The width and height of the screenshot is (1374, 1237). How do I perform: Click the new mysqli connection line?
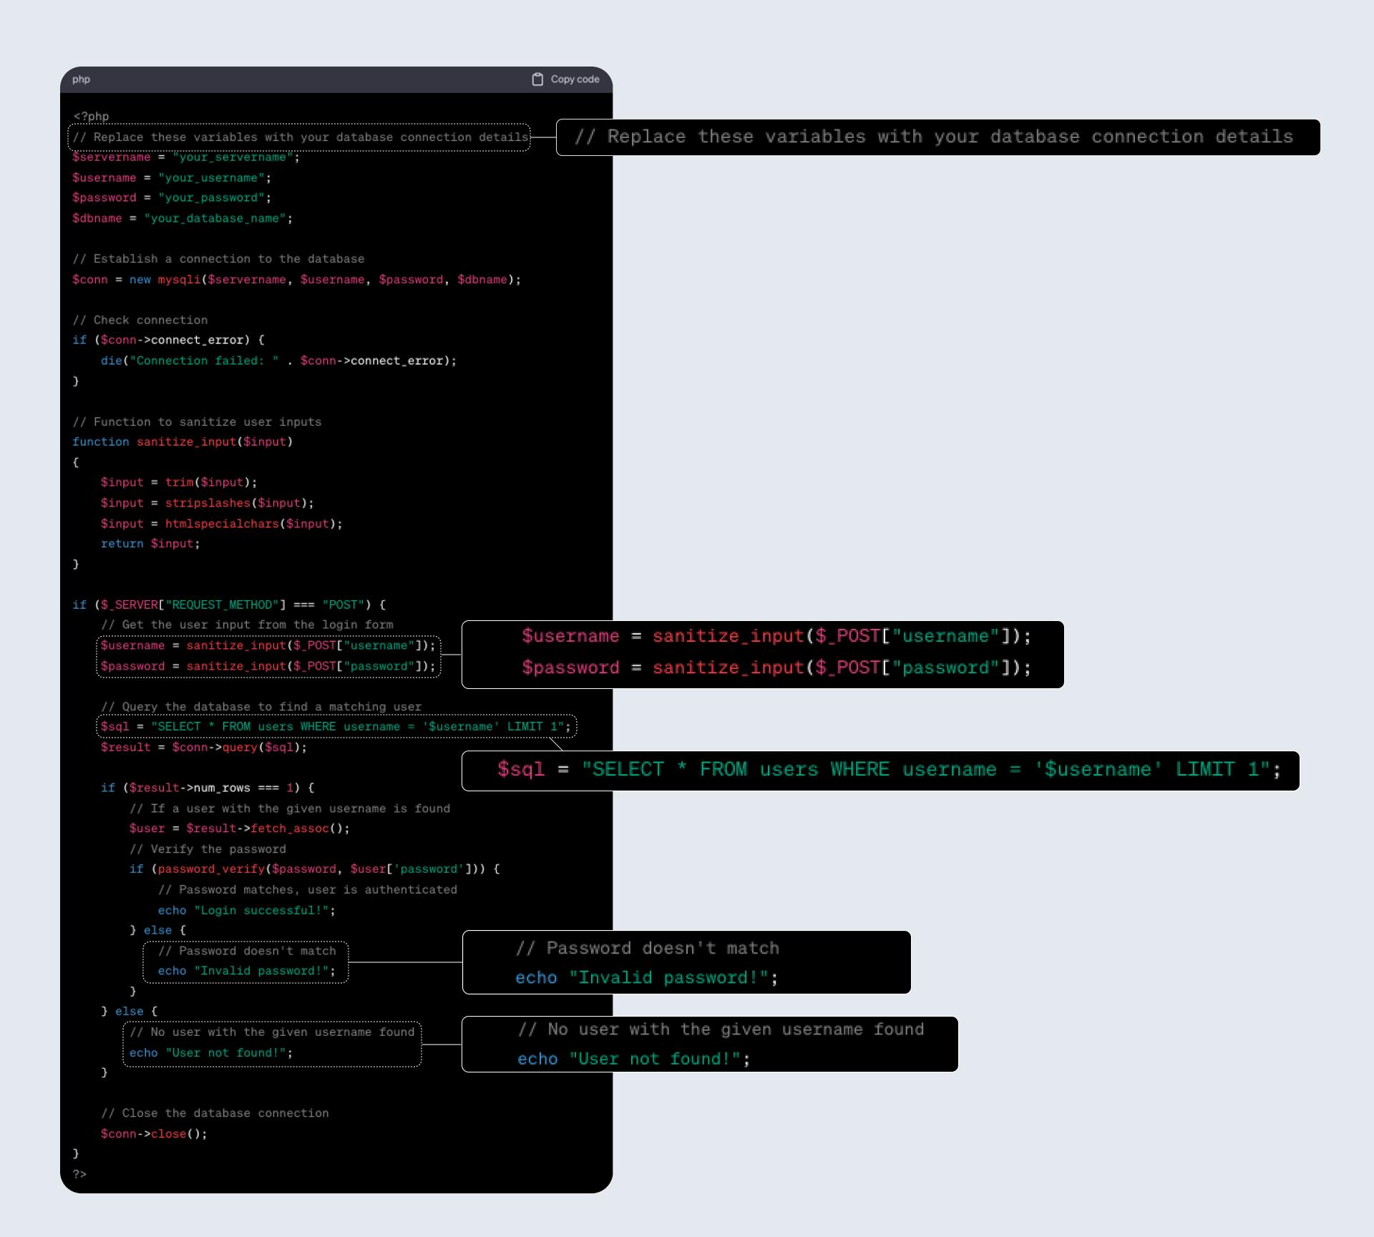pyautogui.click(x=296, y=280)
